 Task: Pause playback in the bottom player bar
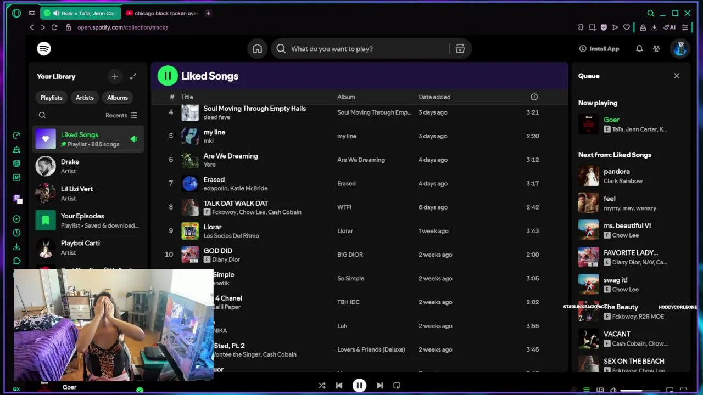359,386
